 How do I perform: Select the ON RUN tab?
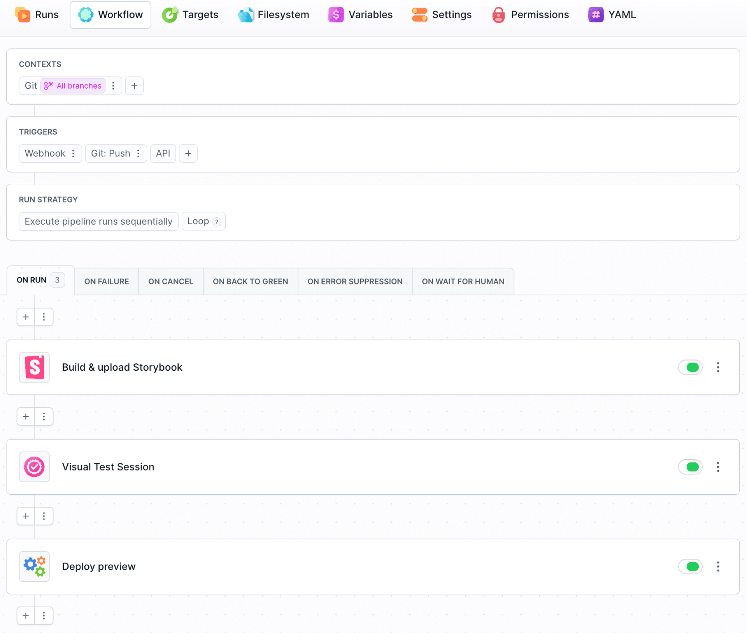click(x=40, y=280)
